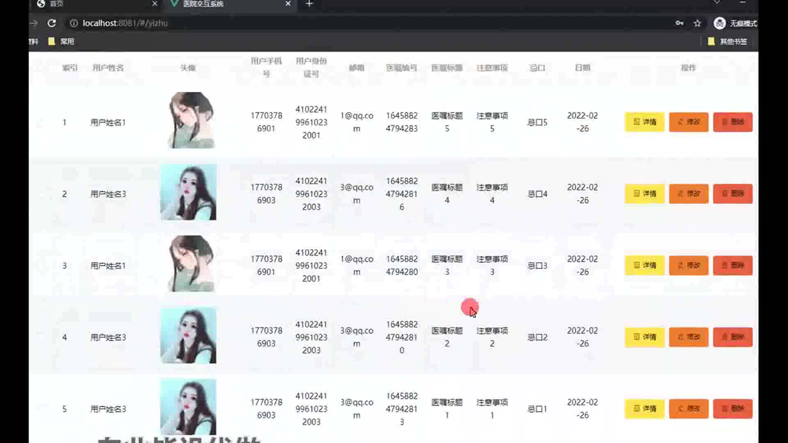Open a new browser tab with plus
Image resolution: width=788 pixels, height=443 pixels.
pyautogui.click(x=309, y=4)
